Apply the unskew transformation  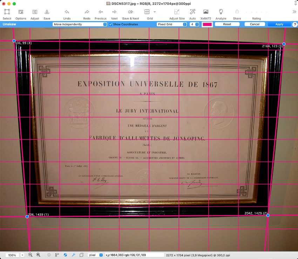click(x=279, y=24)
